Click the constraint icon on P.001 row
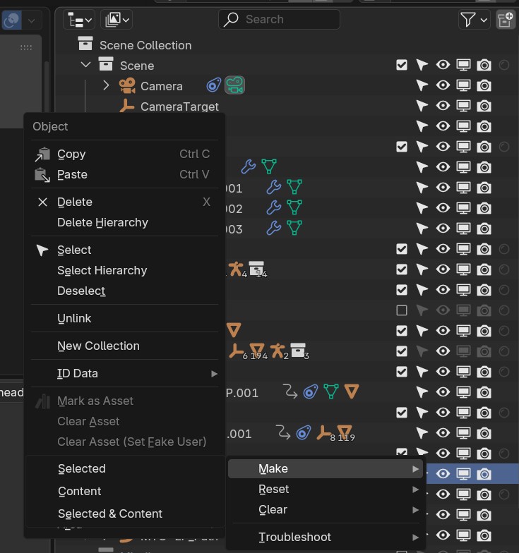The height and width of the screenshot is (553, 519). coord(311,392)
